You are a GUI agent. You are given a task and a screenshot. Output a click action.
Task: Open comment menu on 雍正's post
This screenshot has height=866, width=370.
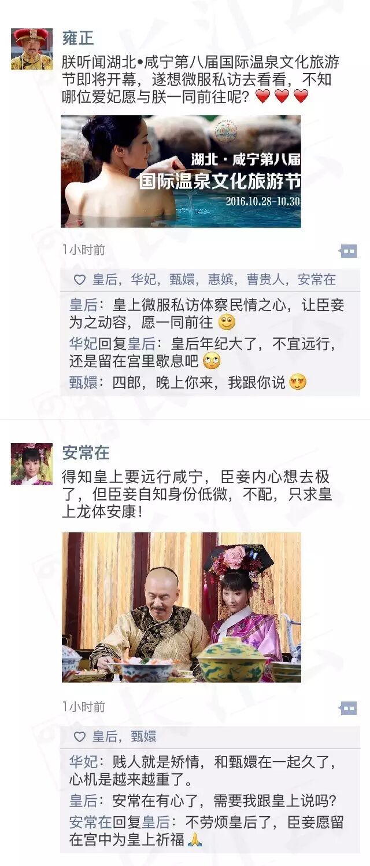tap(347, 251)
